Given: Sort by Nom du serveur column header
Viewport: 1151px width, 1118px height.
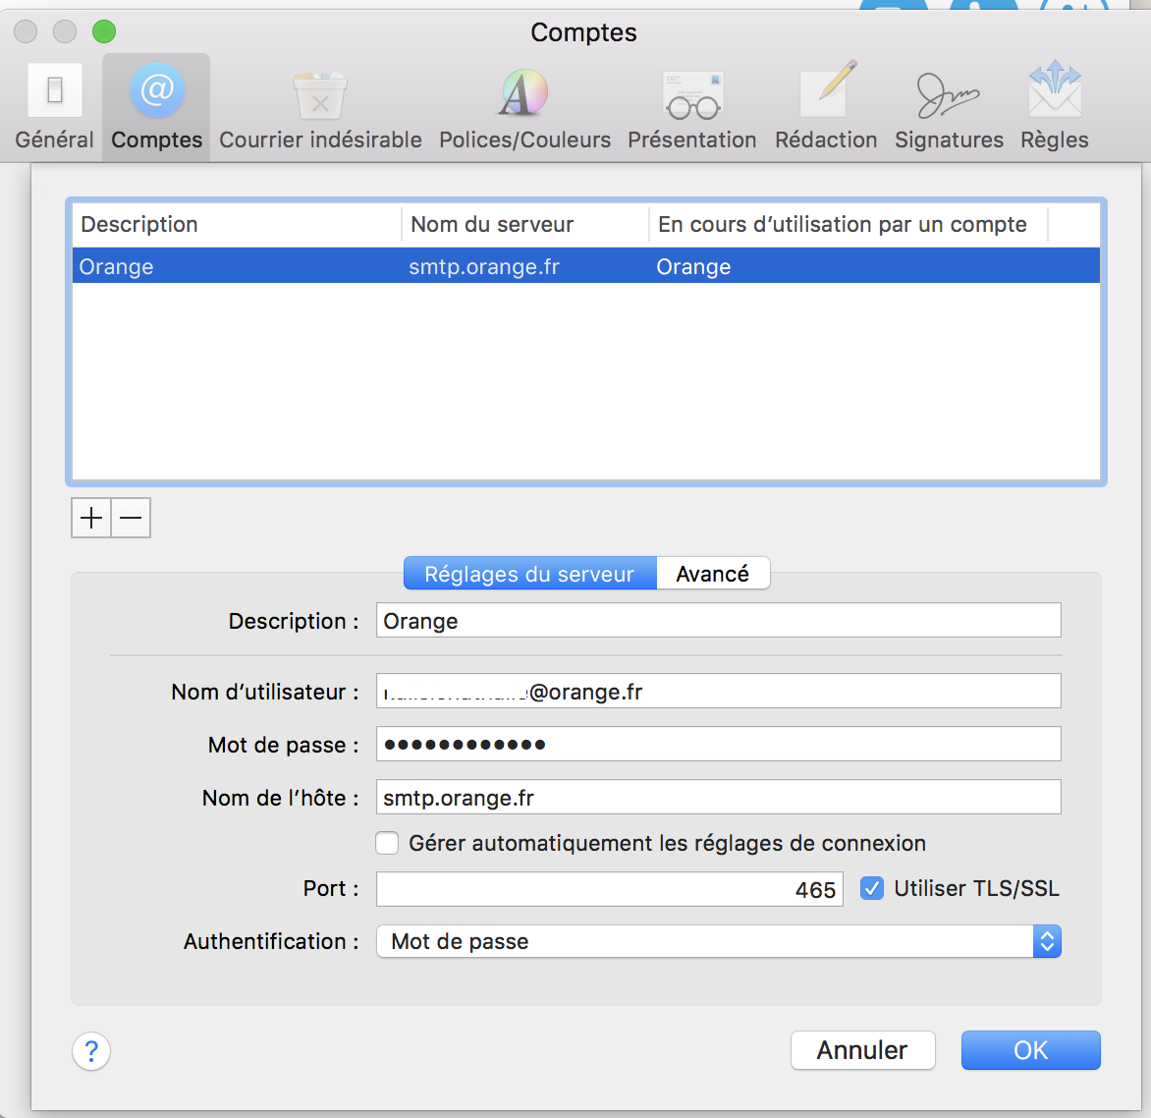Looking at the screenshot, I should pyautogui.click(x=524, y=225).
